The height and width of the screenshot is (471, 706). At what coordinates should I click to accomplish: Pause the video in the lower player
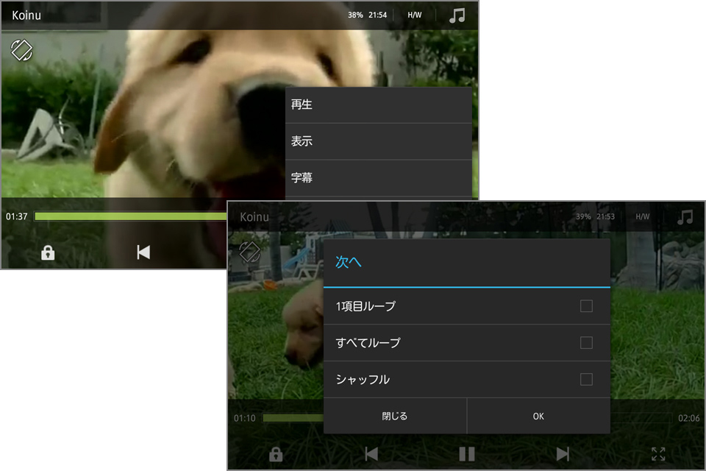coord(467,453)
